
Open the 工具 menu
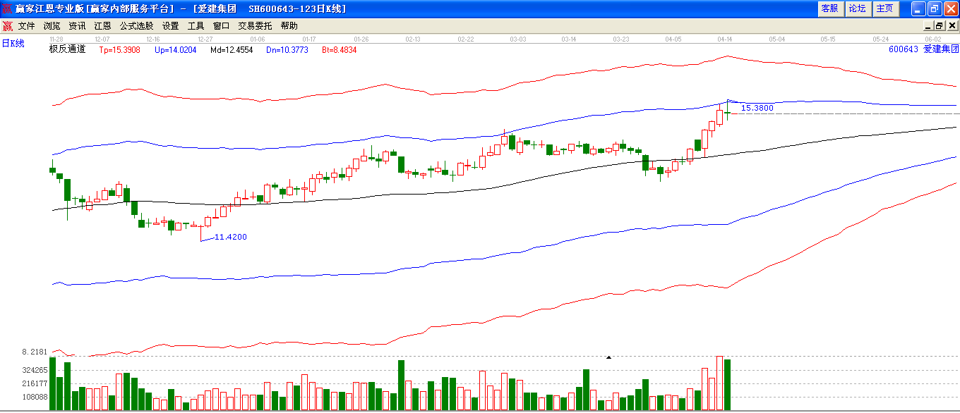pyautogui.click(x=196, y=25)
